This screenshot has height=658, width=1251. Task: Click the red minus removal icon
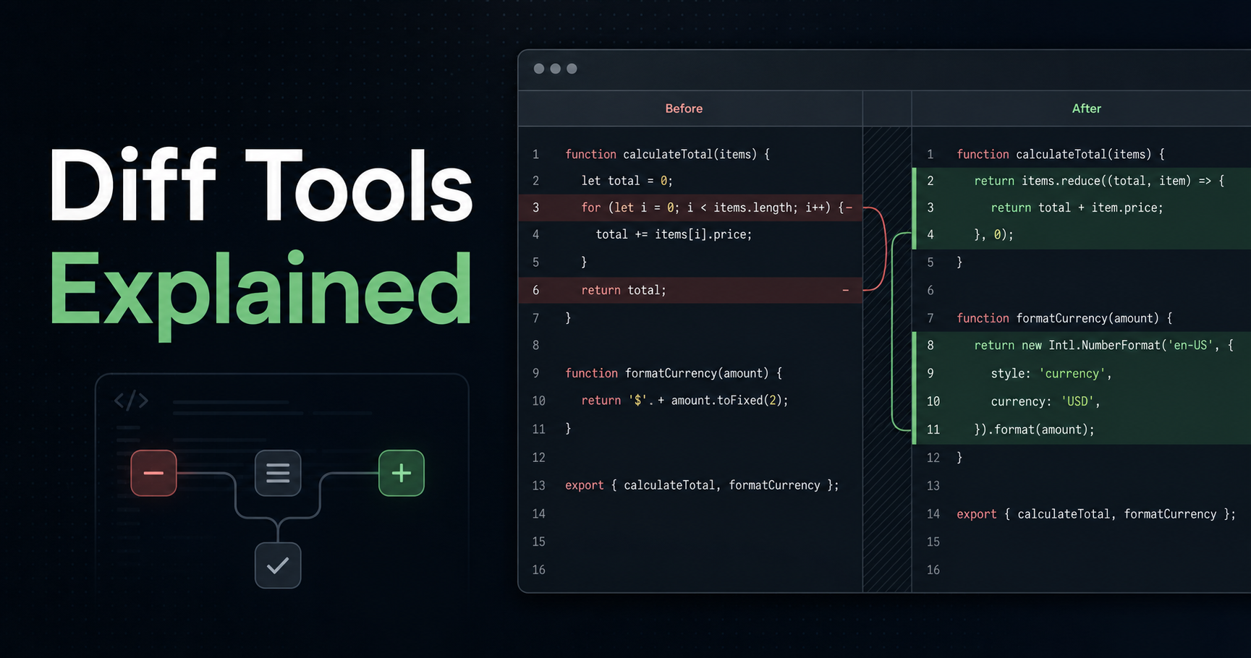[153, 473]
